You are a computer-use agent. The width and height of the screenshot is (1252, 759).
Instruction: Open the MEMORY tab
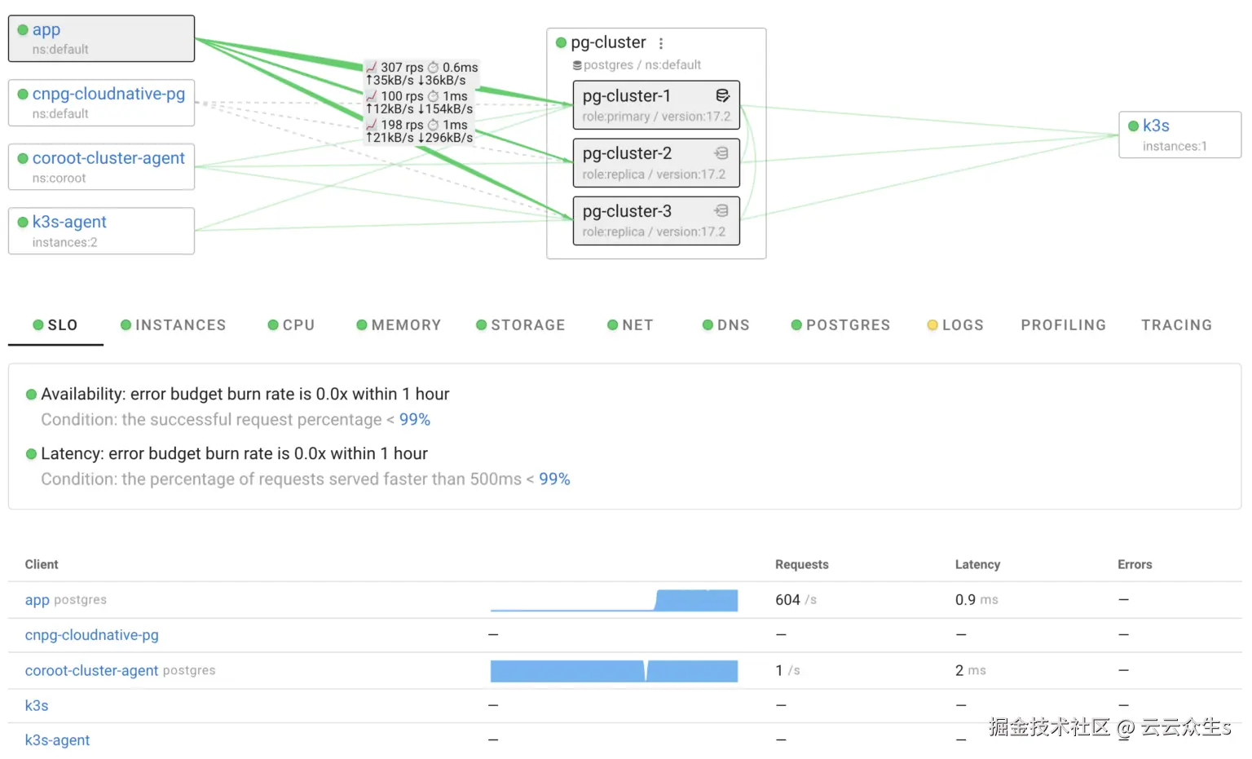(399, 325)
